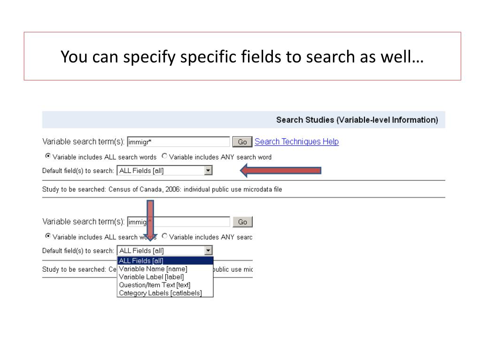481x361 pixels.
Task: Click the lower Go button
Action: (x=242, y=222)
